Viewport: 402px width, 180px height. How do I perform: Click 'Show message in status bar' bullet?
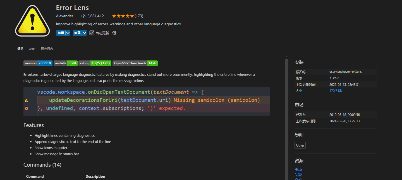tap(57, 154)
